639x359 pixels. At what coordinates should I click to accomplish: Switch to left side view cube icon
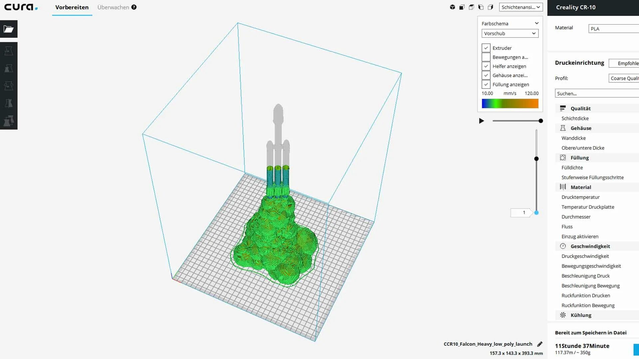(x=481, y=7)
